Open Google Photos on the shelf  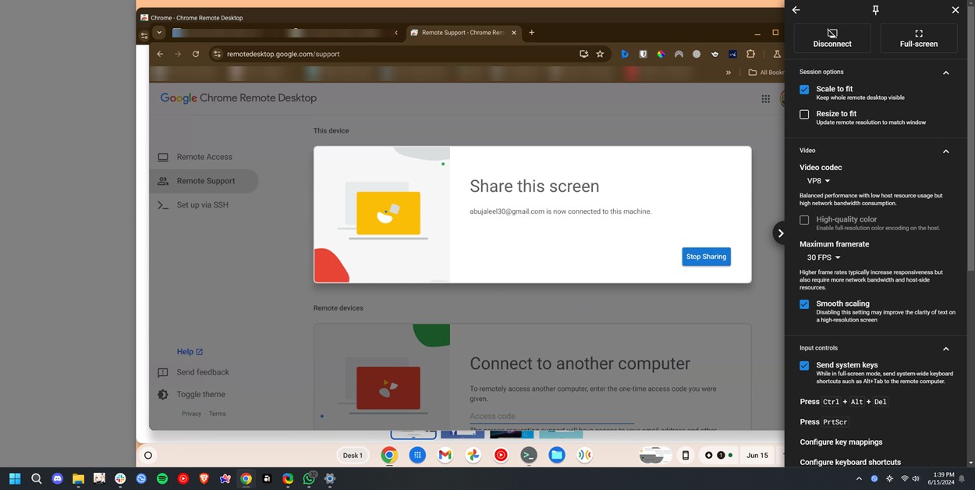473,454
